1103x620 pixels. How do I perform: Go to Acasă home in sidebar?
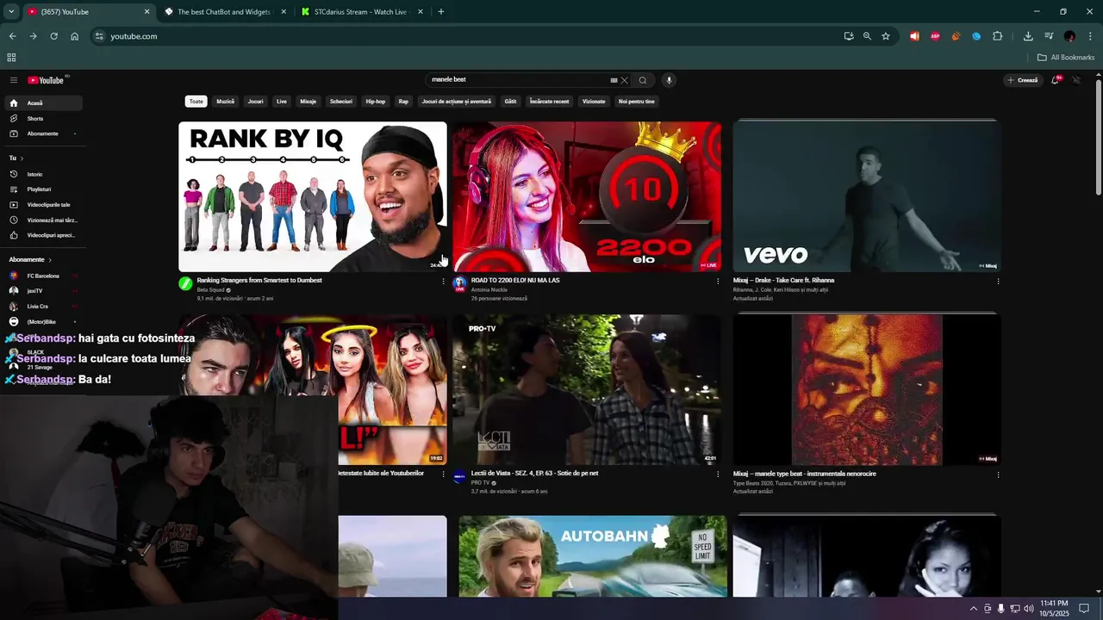point(42,102)
